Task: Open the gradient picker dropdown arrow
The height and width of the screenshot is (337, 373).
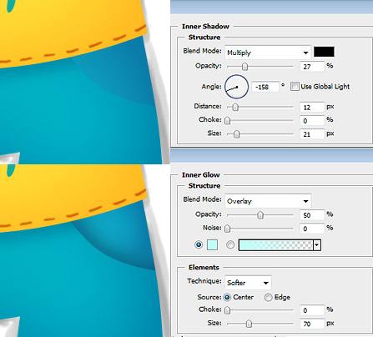Action: click(317, 245)
